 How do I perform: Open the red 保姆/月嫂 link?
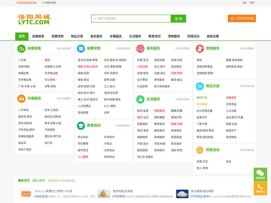point(177,124)
